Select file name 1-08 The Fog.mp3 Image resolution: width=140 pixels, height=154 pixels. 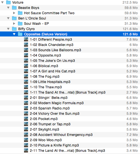45,77
